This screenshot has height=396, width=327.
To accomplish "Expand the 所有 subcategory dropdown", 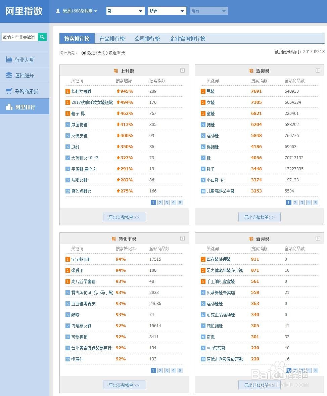I will coord(167,10).
